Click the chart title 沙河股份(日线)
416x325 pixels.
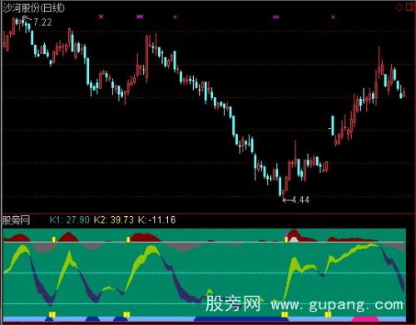(x=34, y=8)
